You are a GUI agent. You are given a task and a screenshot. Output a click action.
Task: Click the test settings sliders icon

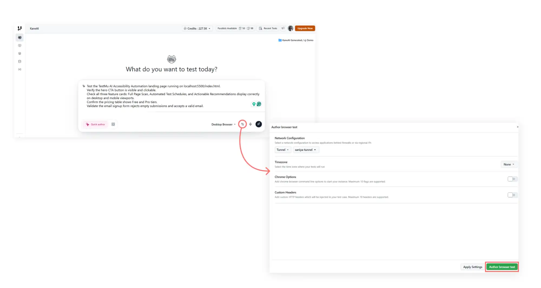click(x=242, y=124)
